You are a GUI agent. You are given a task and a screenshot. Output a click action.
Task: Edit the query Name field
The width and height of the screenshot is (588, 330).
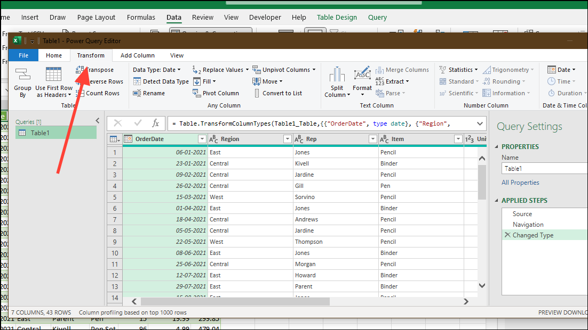[x=544, y=168]
